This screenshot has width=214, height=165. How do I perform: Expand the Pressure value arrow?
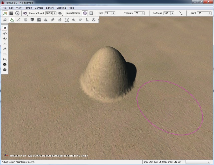(x=142, y=13)
